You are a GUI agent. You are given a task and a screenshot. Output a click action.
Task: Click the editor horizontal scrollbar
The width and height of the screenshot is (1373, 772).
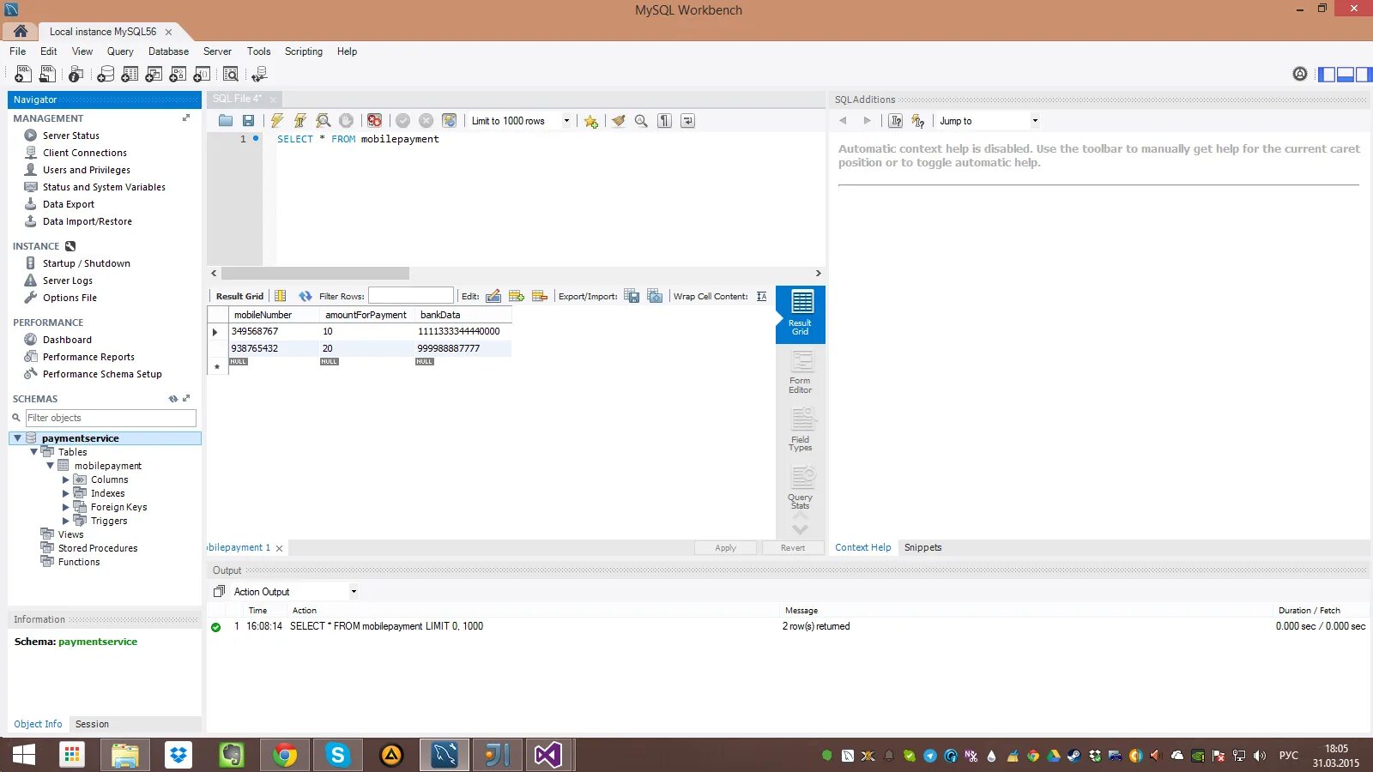click(315, 274)
